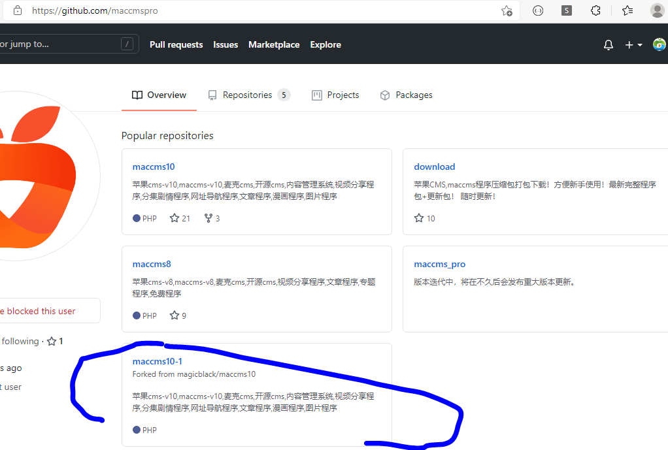The image size is (668, 450).
Task: Expand the plus create-new dropdown
Action: 633,44
